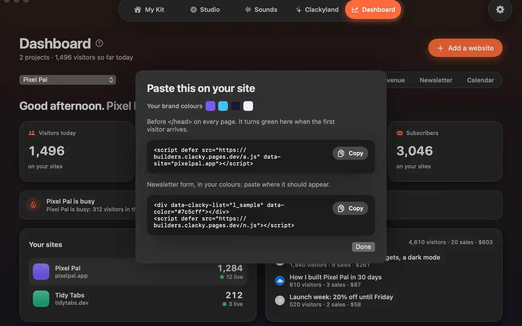Pick the light blue brand colour swatch
The width and height of the screenshot is (522, 326).
[223, 106]
